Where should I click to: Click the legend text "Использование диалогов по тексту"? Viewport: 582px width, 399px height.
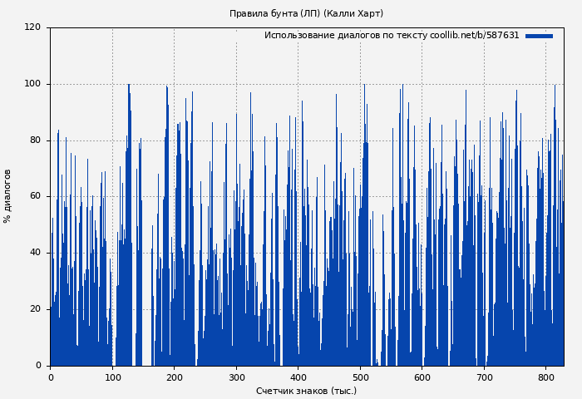coord(346,36)
